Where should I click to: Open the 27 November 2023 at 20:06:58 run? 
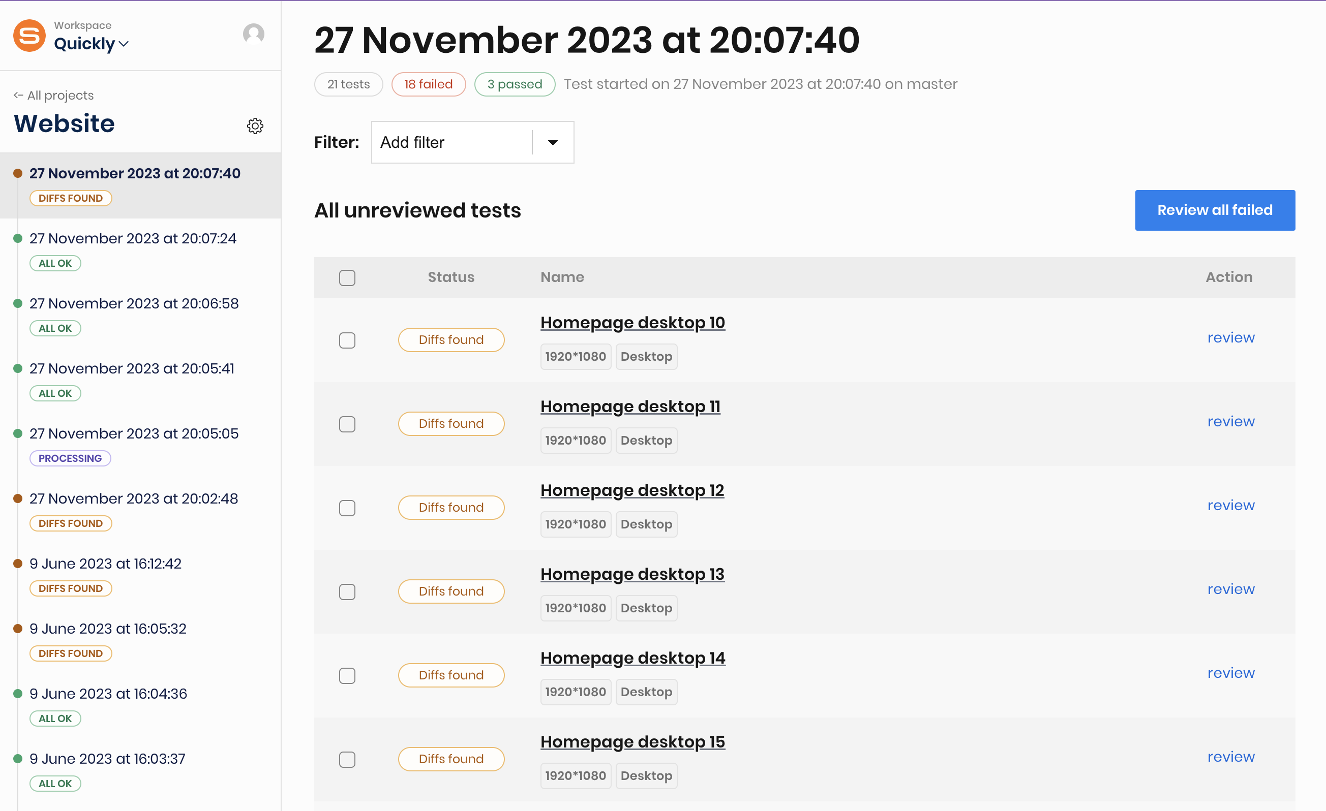click(x=134, y=303)
